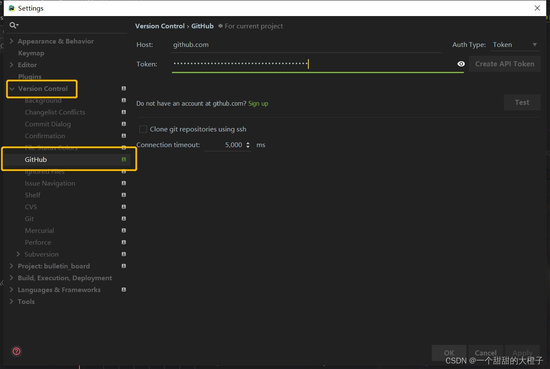Click the project icon next to Commit Dialog
550x369 pixels.
[124, 124]
